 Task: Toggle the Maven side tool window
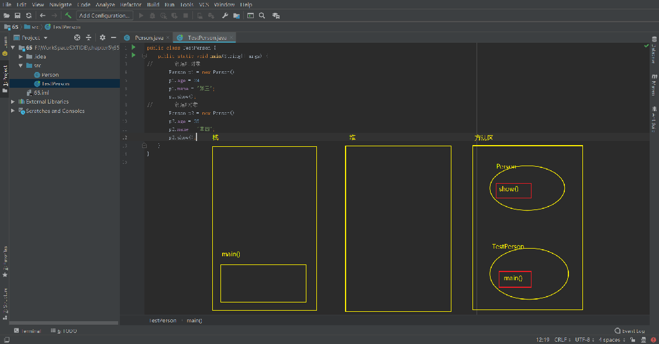[654, 84]
